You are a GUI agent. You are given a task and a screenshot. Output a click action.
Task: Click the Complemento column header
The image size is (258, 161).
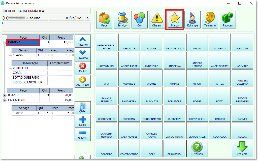click(x=60, y=63)
